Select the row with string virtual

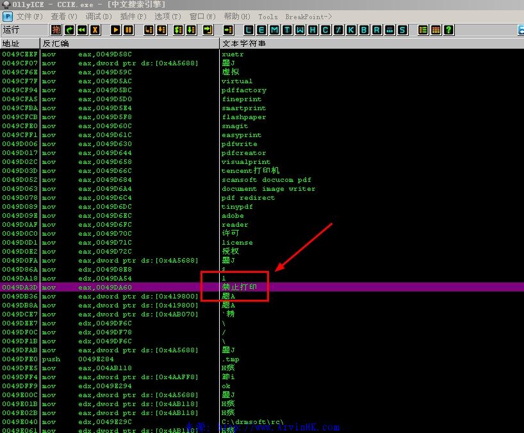click(x=262, y=81)
